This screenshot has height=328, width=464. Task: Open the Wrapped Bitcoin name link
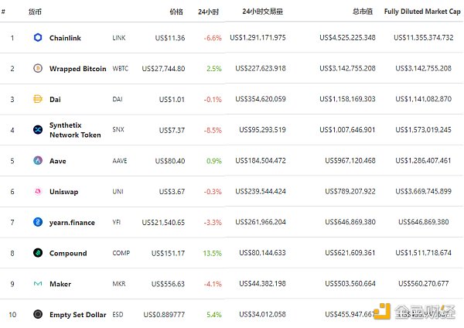(77, 69)
